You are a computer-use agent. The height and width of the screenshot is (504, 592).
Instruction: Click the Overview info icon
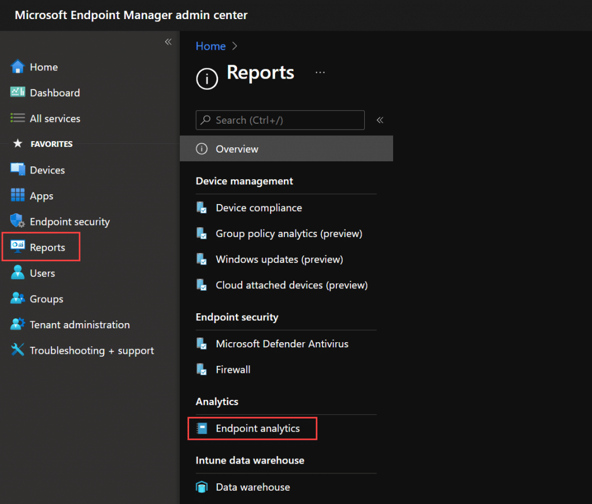point(202,149)
